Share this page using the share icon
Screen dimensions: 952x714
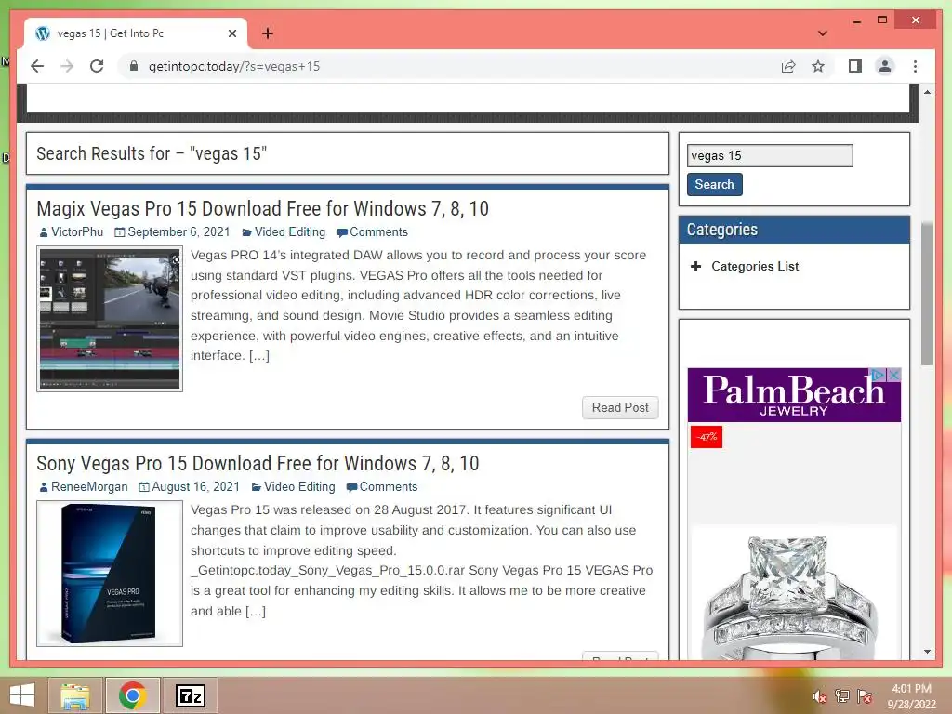788,66
